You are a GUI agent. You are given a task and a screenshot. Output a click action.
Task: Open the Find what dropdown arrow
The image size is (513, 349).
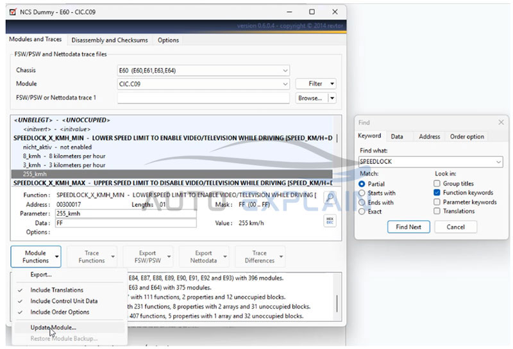(x=498, y=162)
